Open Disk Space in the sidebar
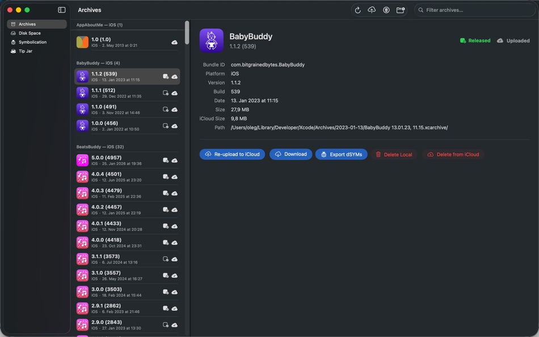This screenshot has width=539, height=337. point(37,33)
